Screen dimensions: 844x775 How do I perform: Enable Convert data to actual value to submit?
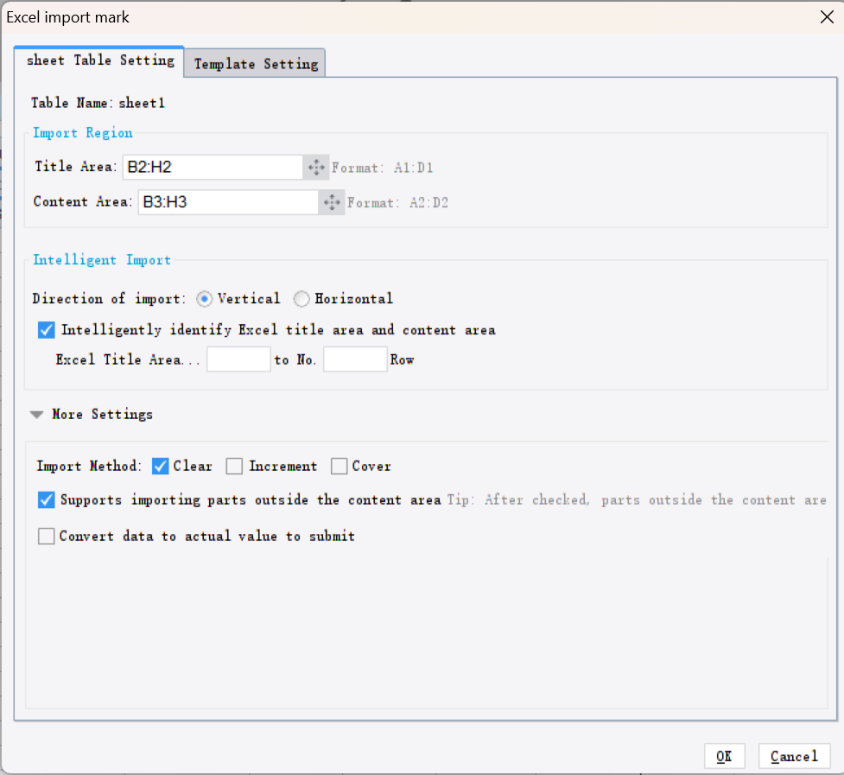click(47, 536)
